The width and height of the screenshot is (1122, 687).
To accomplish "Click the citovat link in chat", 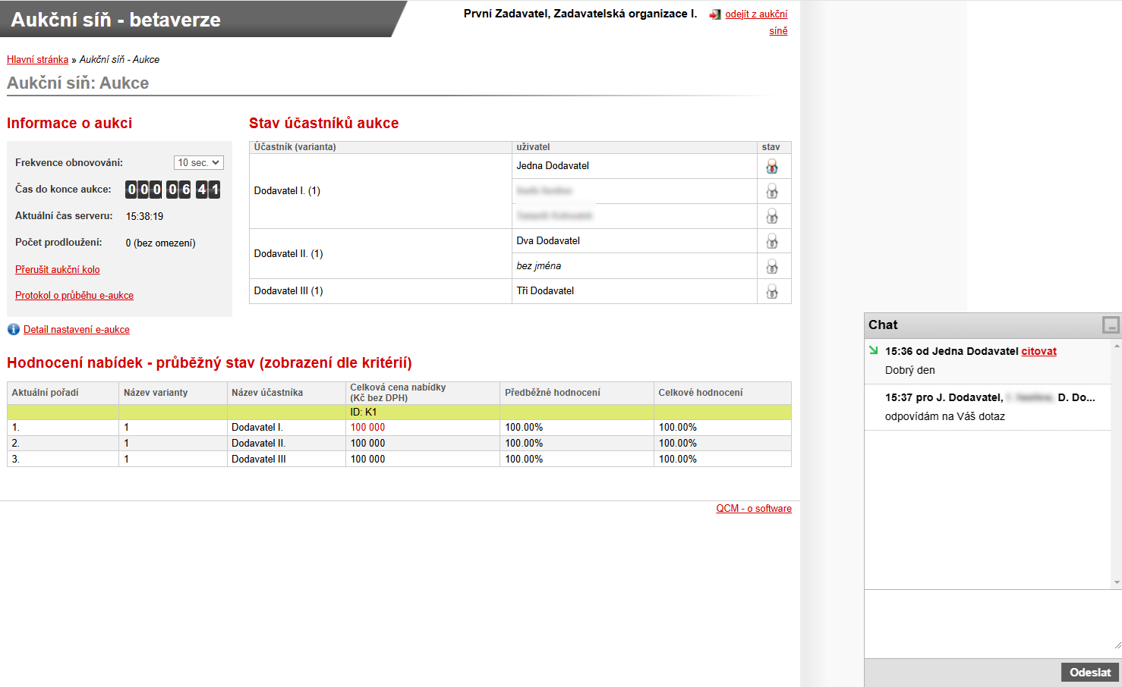I will click(1038, 351).
